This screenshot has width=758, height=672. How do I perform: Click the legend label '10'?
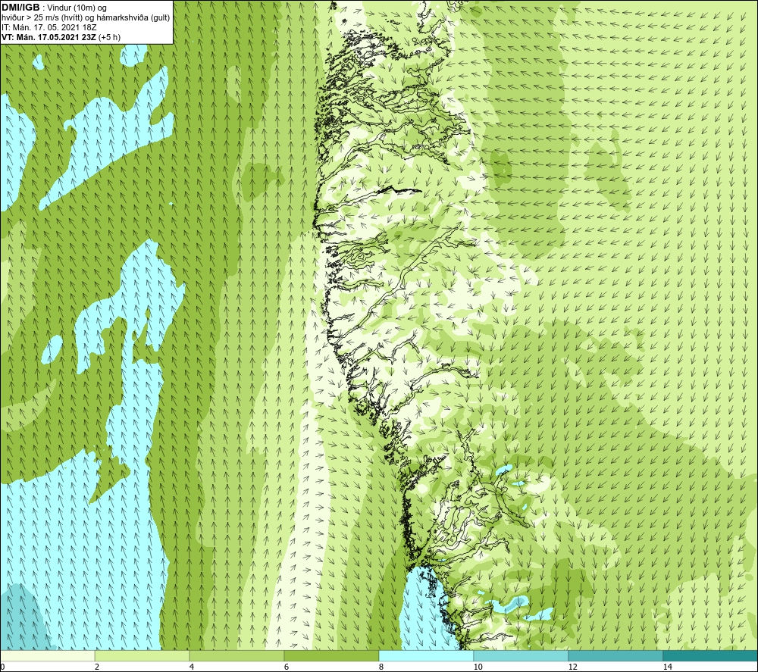coord(478,667)
